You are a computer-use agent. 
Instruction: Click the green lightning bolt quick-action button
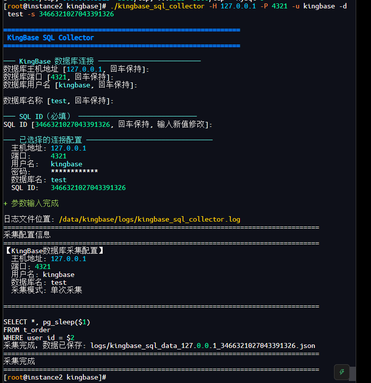(x=342, y=372)
